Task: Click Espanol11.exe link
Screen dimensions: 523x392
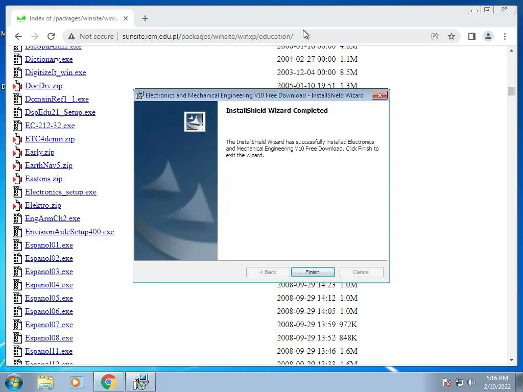Action: pyautogui.click(x=49, y=351)
